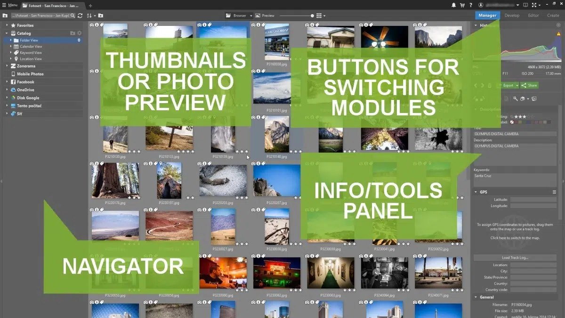Click the thumbnail size slider handle
565x318 pixels.
click(x=312, y=16)
